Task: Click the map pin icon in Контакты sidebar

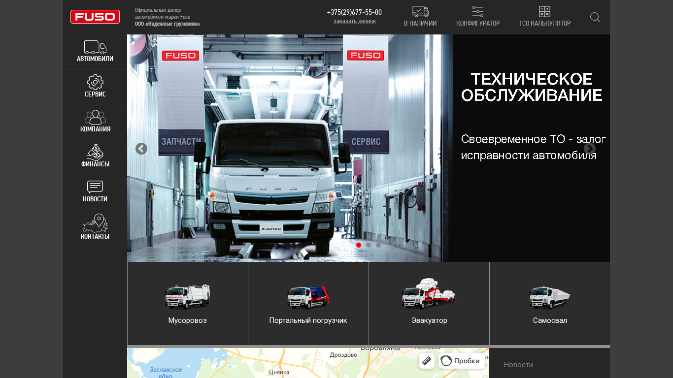Action: coord(95,223)
